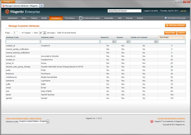Click the Global Record Search field
Image resolution: width=191 pixels, height=135 pixels.
coord(124,11)
